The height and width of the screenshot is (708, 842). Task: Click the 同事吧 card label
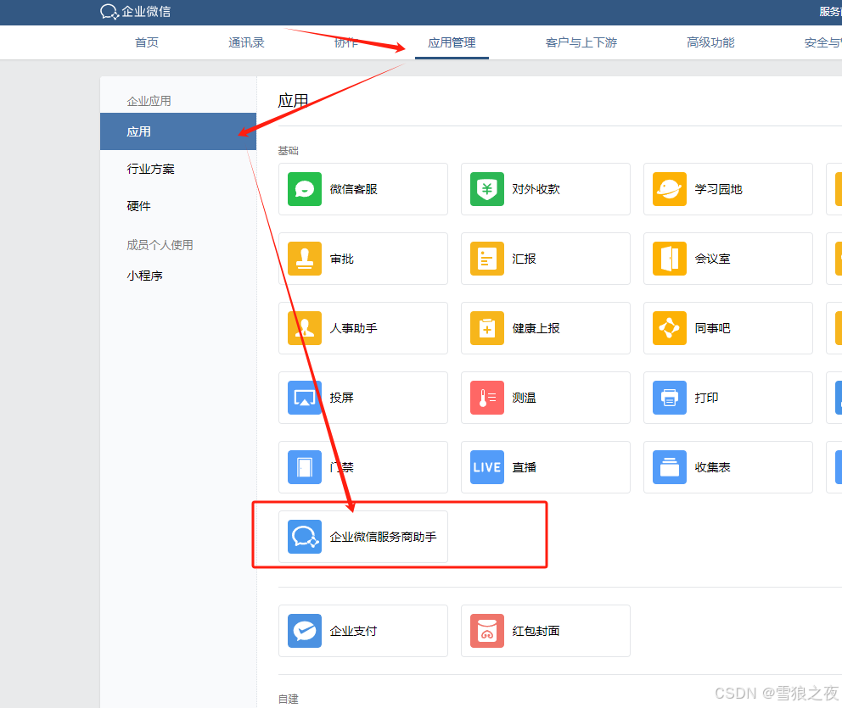point(713,328)
